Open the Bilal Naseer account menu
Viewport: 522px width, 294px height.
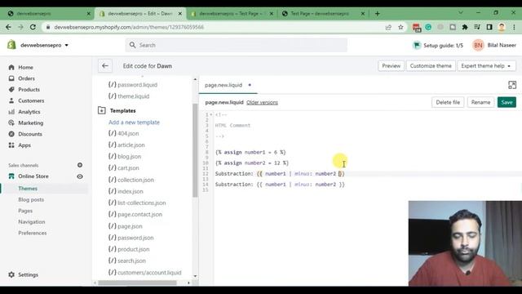point(494,45)
